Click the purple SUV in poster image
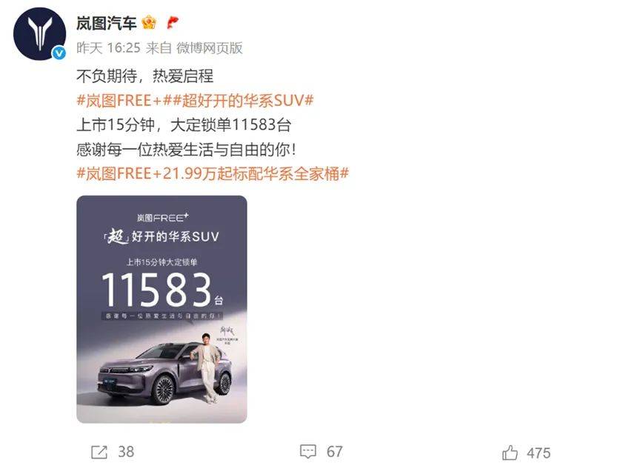This screenshot has width=626, height=469. pyautogui.click(x=164, y=373)
